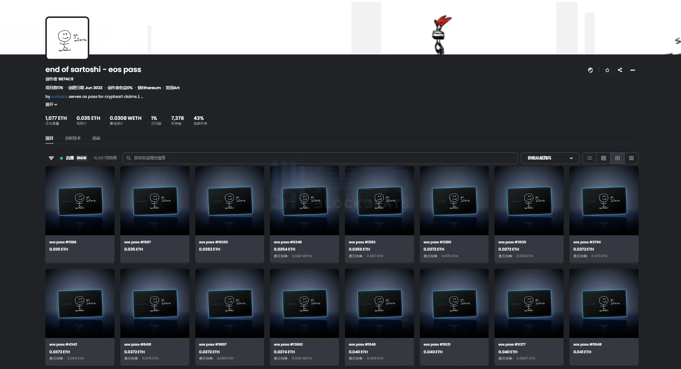Click the search by name or attribute field
The width and height of the screenshot is (681, 369).
coord(320,158)
